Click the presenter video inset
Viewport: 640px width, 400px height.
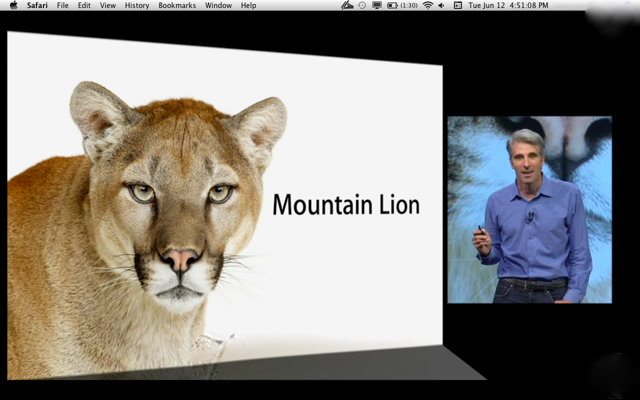point(529,209)
